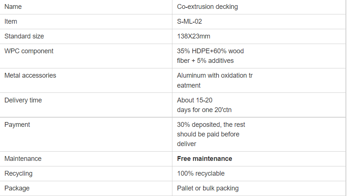The width and height of the screenshot is (347, 196).
Task: Click the Name row label
Action: coord(13,7)
